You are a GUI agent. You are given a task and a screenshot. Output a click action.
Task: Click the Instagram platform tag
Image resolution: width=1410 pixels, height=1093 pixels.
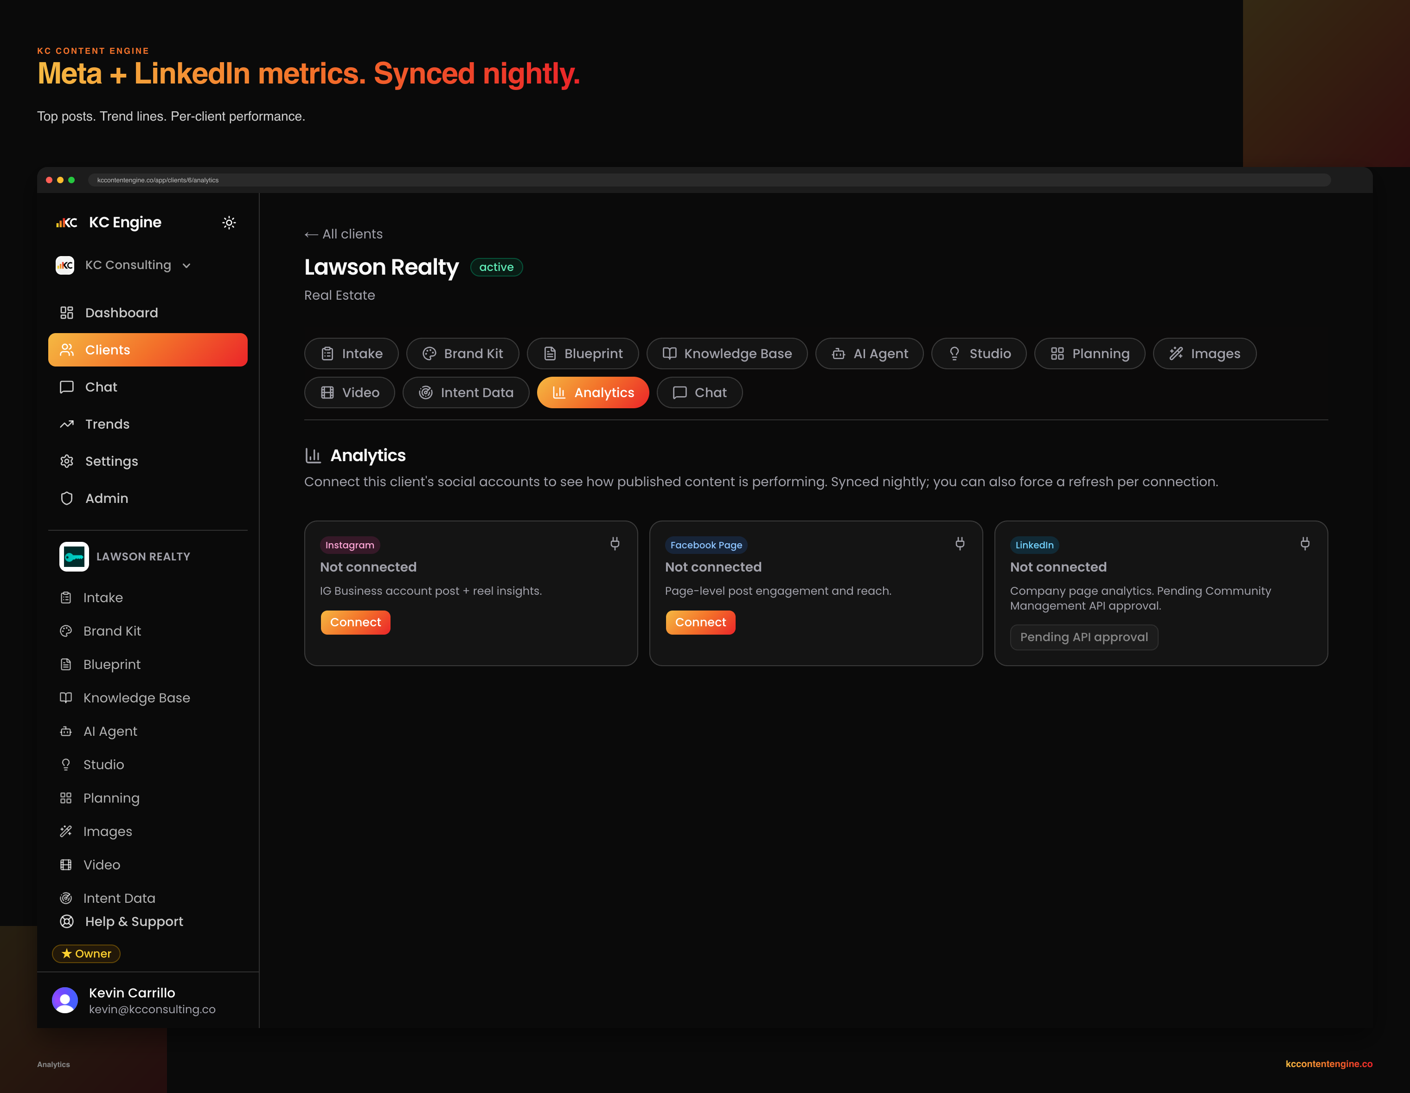[x=350, y=545]
